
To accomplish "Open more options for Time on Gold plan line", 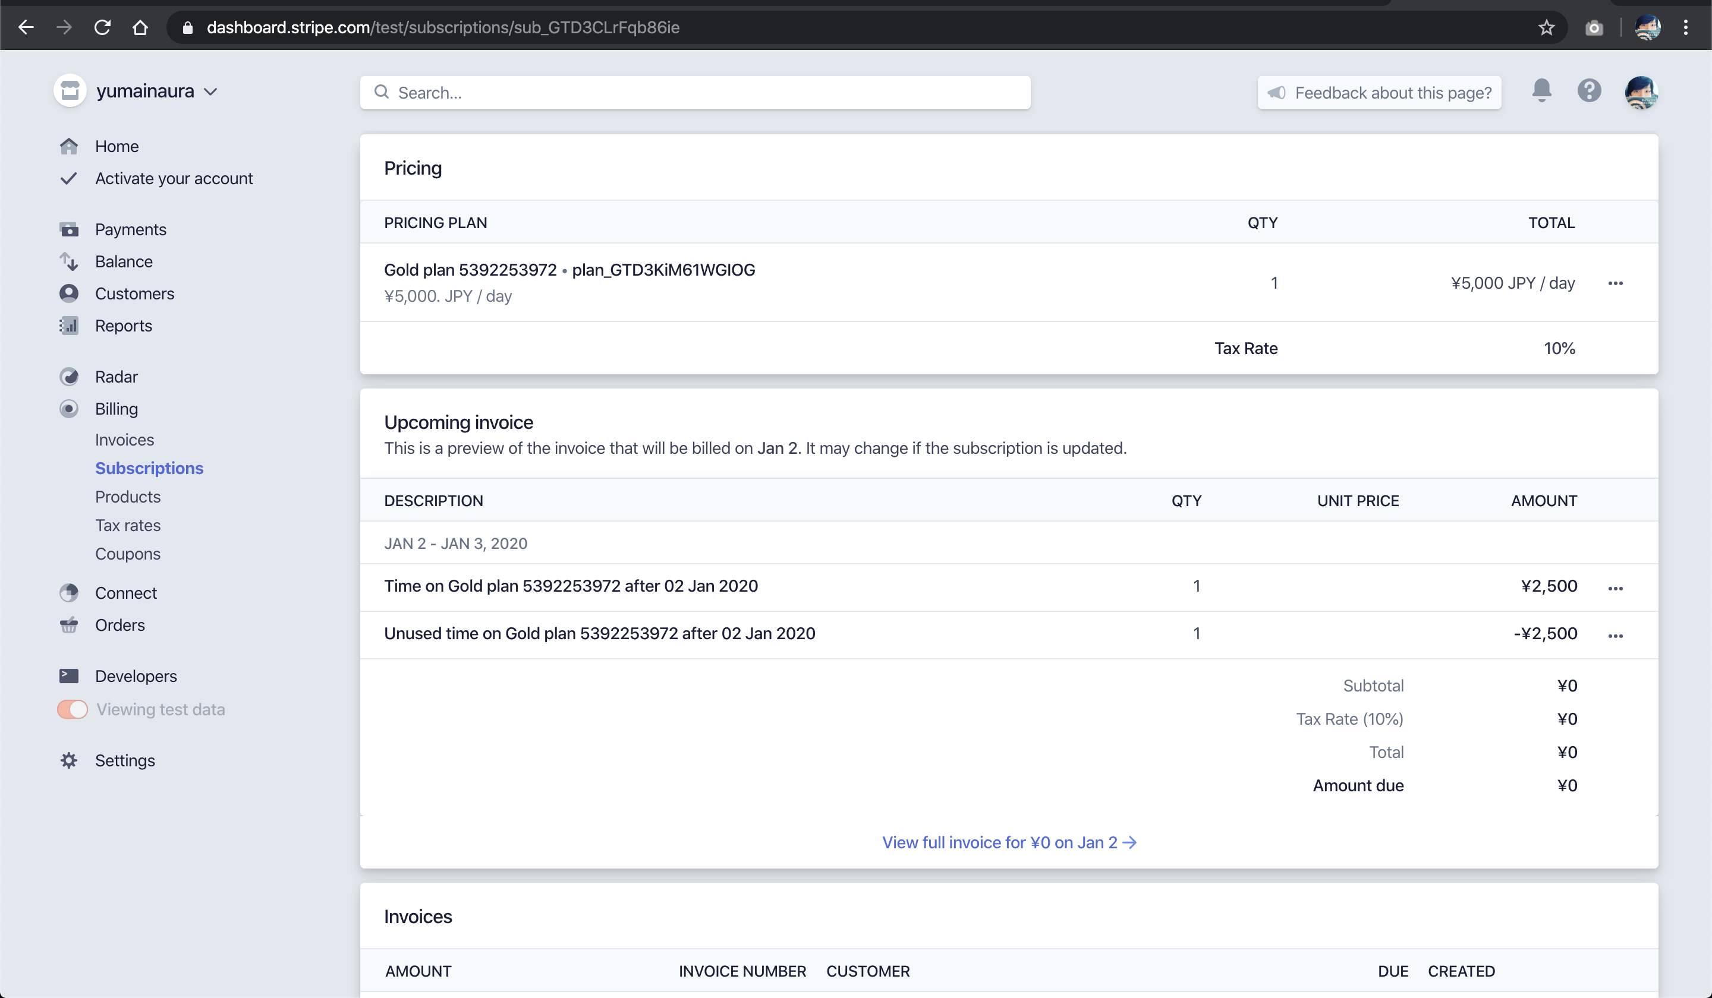I will [1615, 588].
